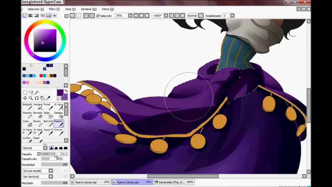
Task: Choose the Marador marker tool
Action: (x=27, y=115)
